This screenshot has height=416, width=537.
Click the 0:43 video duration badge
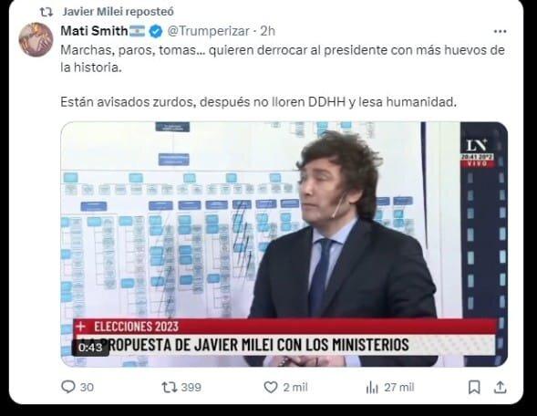pos(90,348)
